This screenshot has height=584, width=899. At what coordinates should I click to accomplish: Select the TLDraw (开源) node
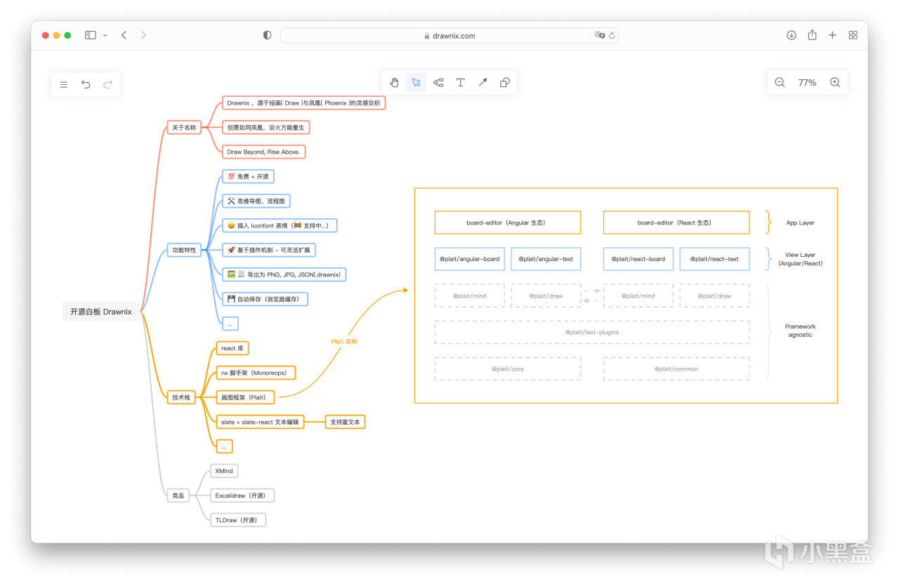pos(238,520)
